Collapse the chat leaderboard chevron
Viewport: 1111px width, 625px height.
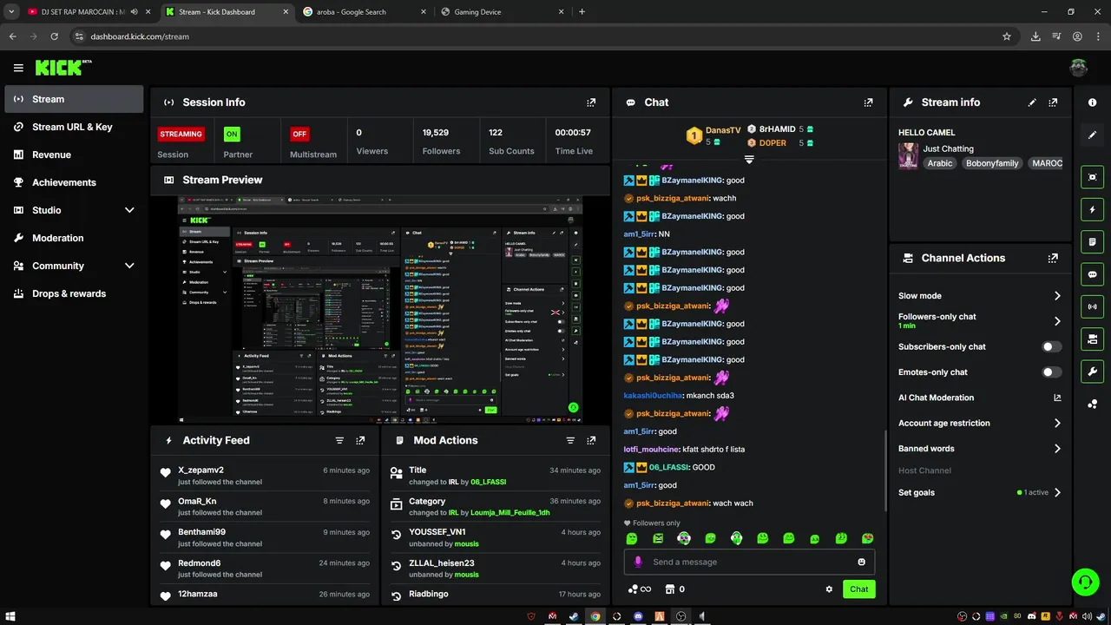[749, 160]
